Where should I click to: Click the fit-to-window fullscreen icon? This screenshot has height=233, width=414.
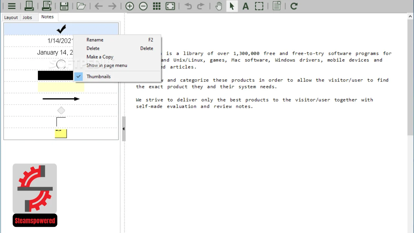pos(170,6)
